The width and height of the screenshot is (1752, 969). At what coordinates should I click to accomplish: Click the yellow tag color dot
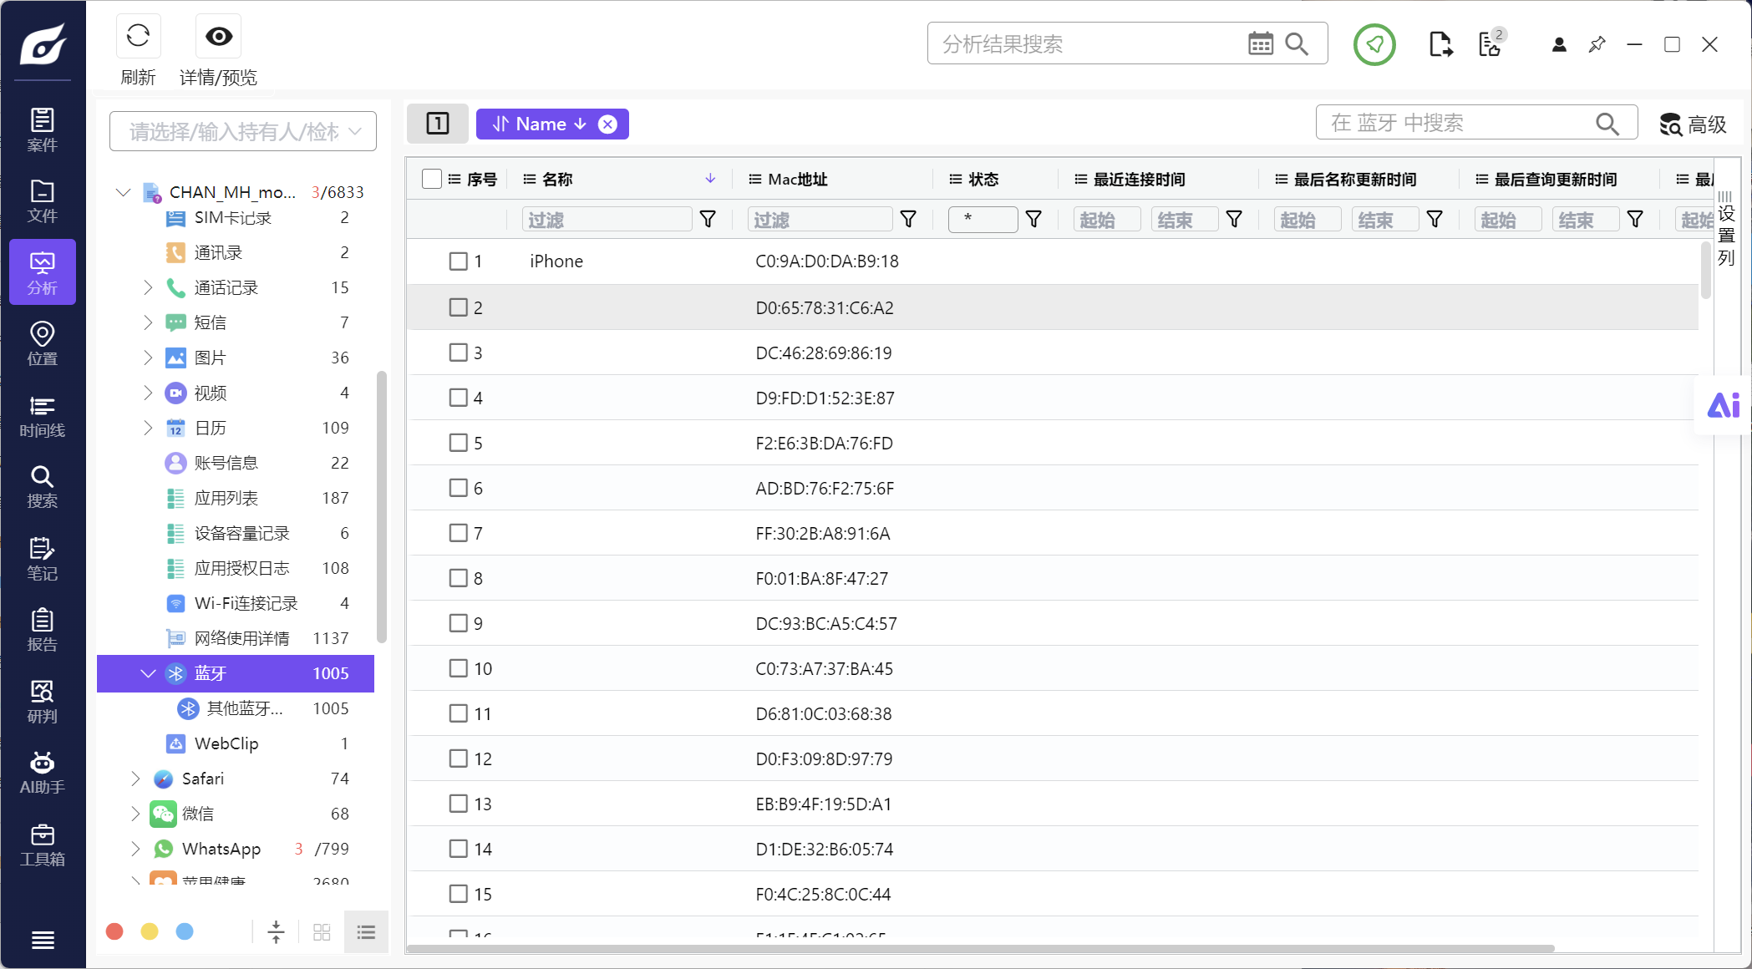click(150, 931)
